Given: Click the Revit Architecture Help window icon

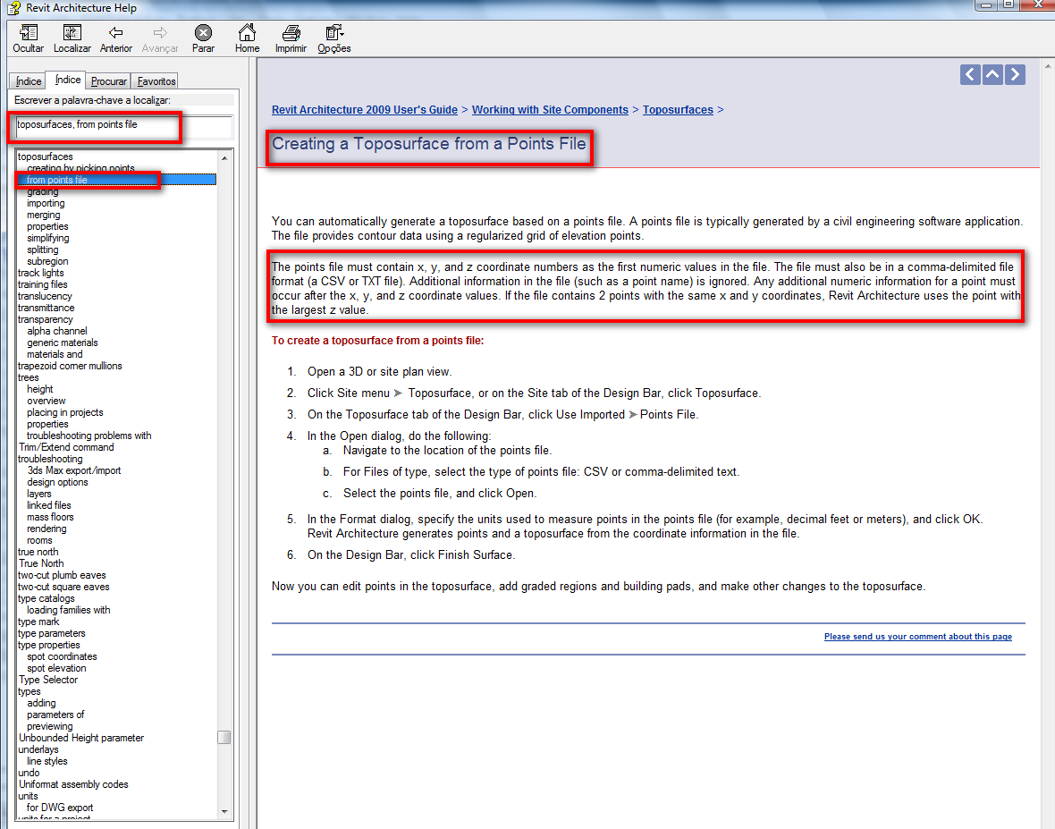Looking at the screenshot, I should pos(13,8).
